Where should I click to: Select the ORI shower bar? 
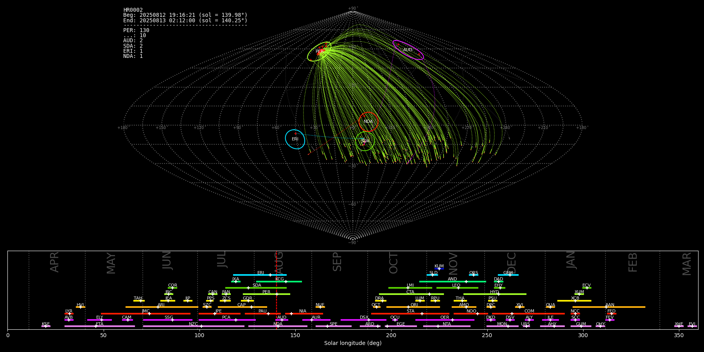(413, 307)
